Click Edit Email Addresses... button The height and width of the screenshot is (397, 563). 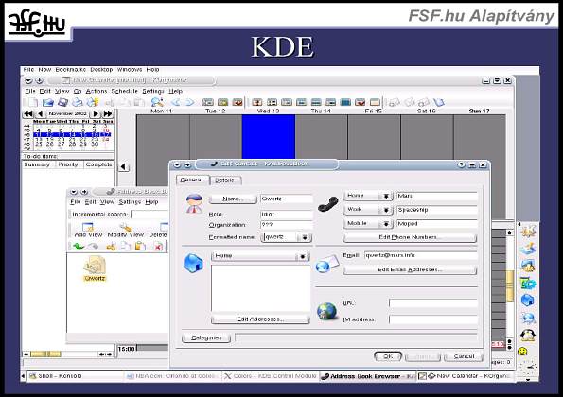[410, 269]
